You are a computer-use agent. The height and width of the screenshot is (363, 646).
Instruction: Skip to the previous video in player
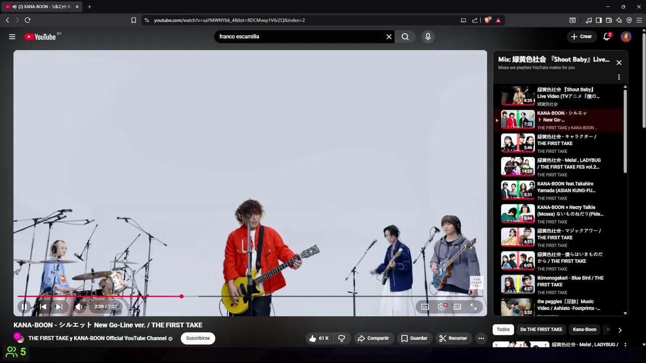(x=43, y=307)
